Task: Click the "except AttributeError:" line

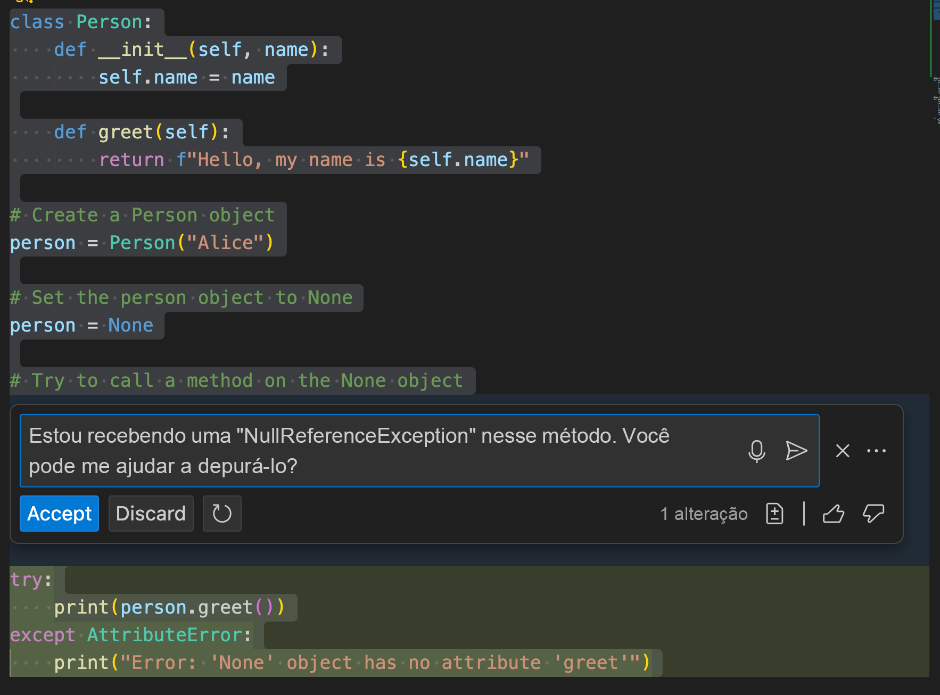Action: pos(130,634)
